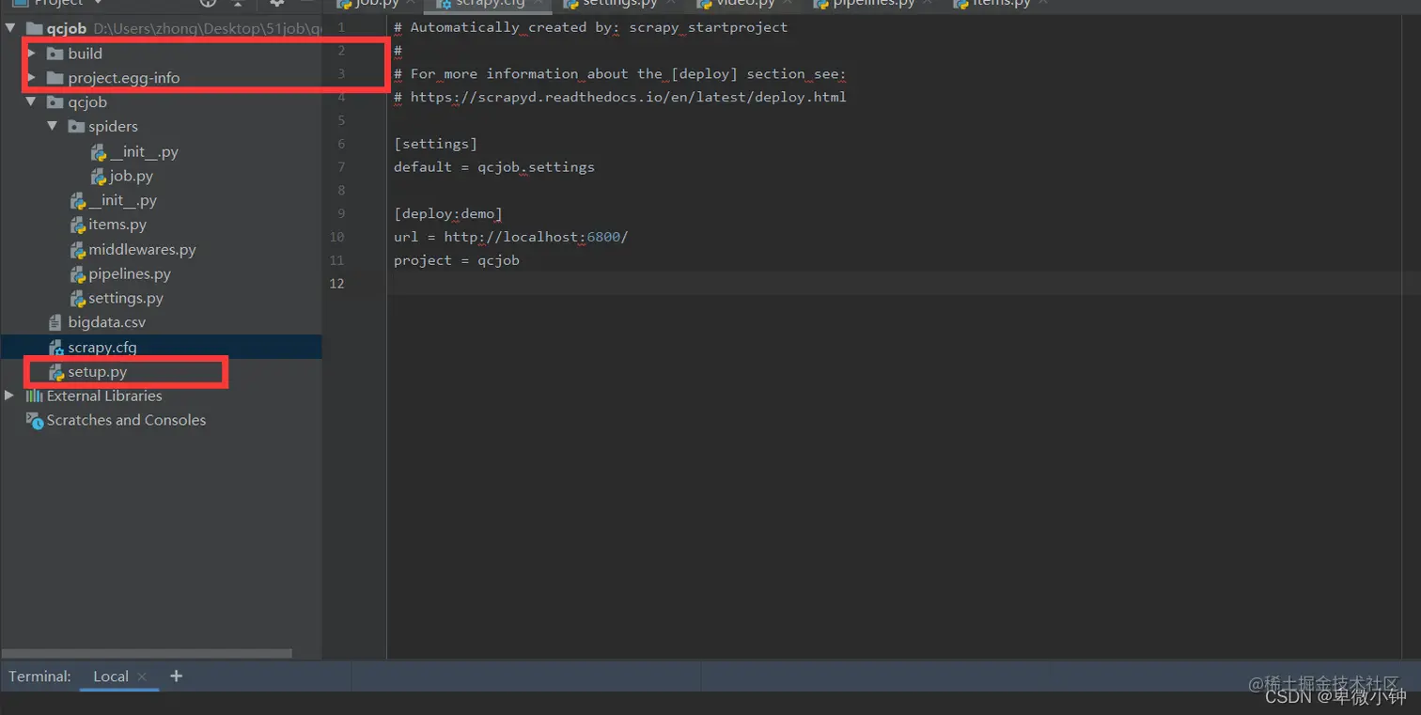Image resolution: width=1421 pixels, height=715 pixels.
Task: Click the bigdata.csv file icon
Action: coord(55,322)
